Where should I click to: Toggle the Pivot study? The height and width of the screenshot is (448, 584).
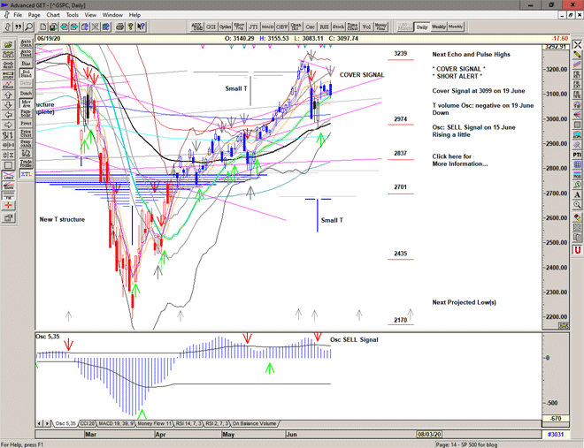(26, 124)
